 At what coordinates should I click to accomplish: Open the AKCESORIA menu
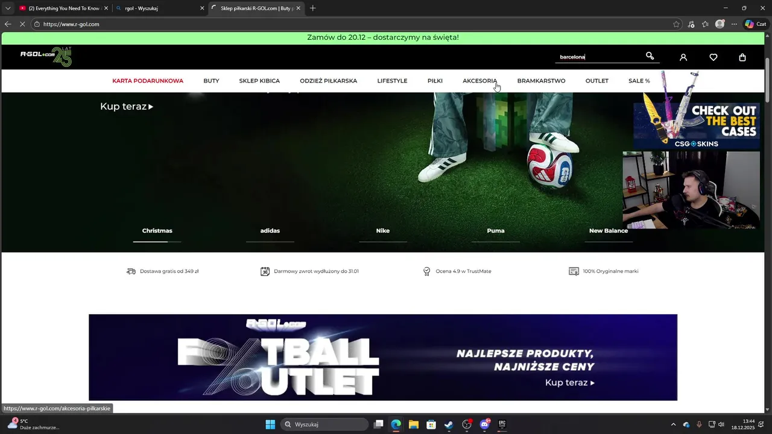pos(479,81)
